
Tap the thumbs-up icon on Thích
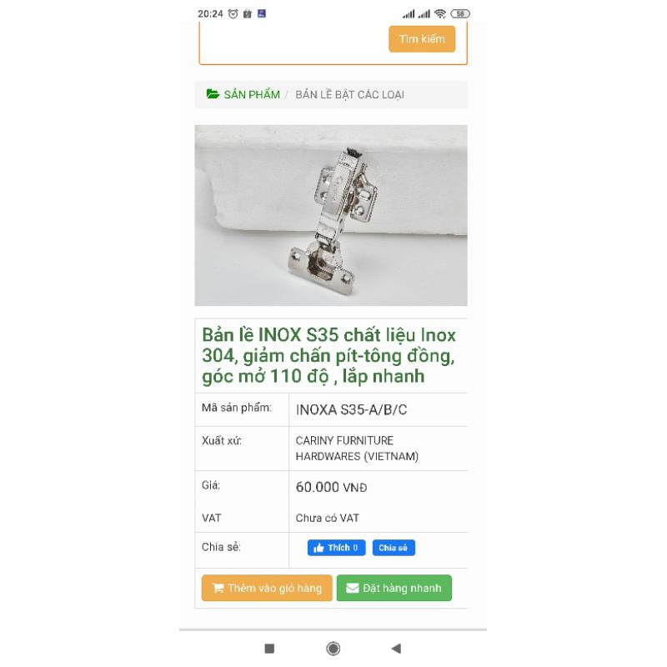pyautogui.click(x=318, y=548)
